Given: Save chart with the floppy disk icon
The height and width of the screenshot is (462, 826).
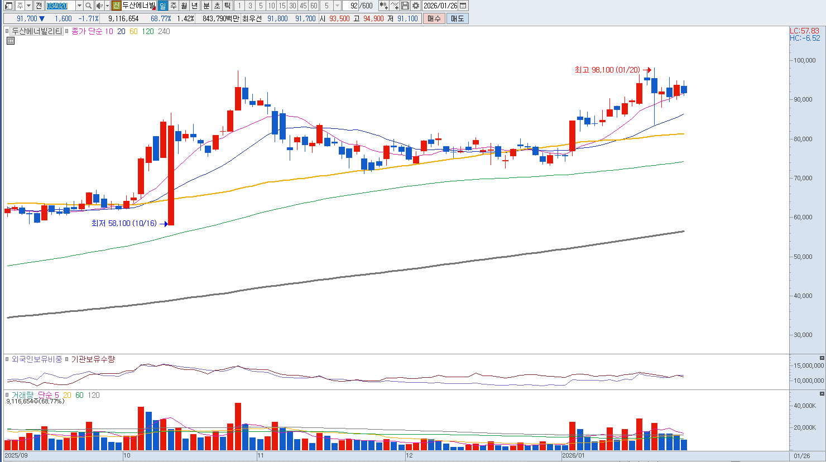Looking at the screenshot, I should point(405,6).
